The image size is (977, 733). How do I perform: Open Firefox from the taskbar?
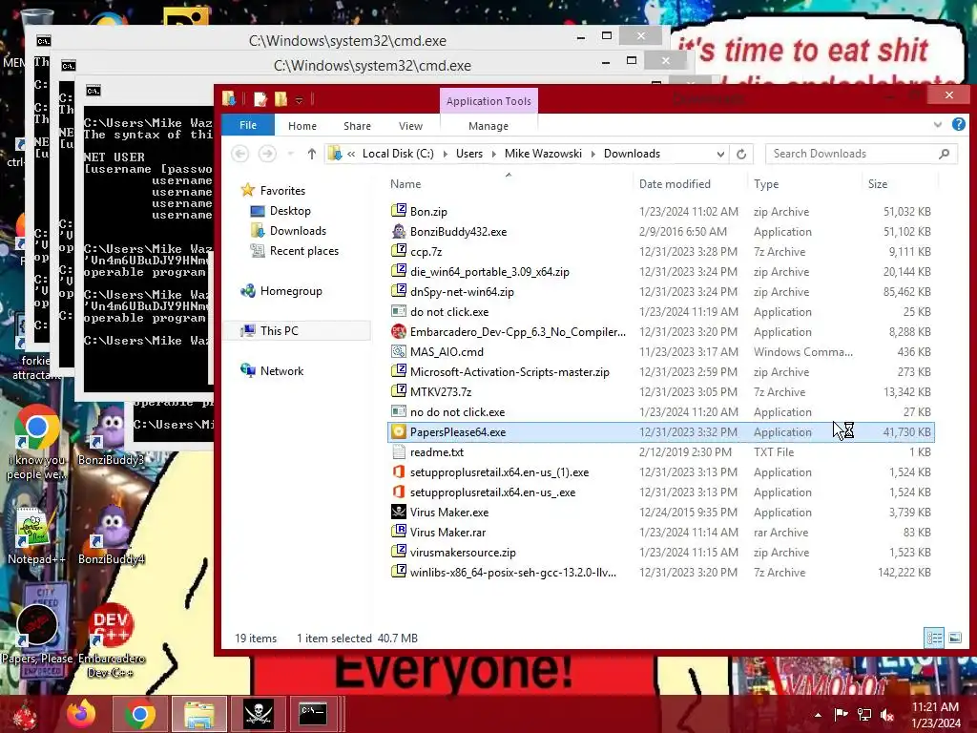coord(81,713)
